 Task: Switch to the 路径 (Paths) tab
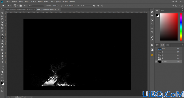(168, 45)
